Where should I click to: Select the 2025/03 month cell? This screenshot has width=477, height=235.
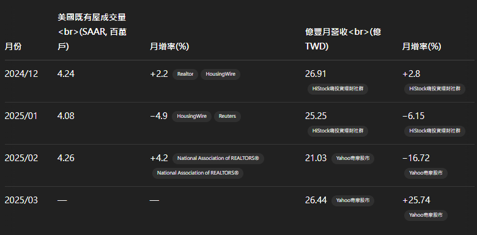point(21,200)
